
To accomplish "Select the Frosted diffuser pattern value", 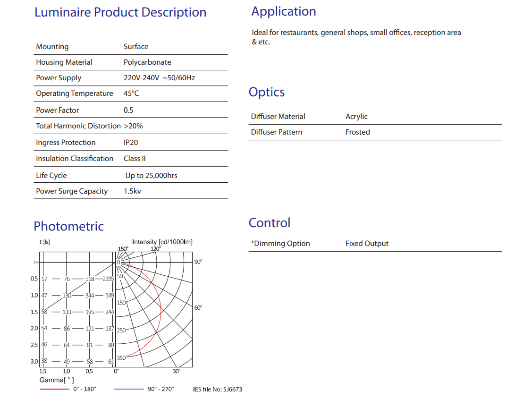I will point(357,132).
